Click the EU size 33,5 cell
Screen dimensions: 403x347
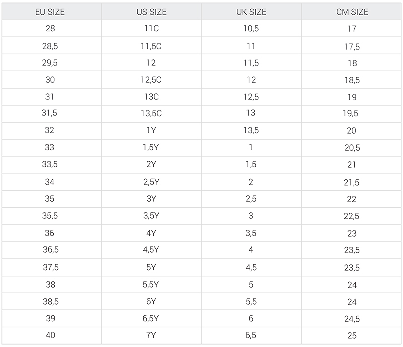click(x=51, y=165)
